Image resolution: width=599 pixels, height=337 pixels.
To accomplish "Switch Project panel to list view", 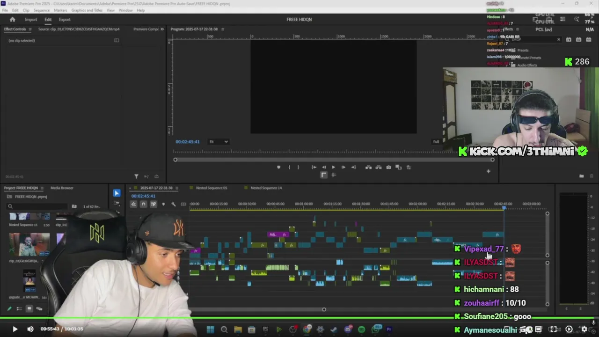I will (19, 308).
